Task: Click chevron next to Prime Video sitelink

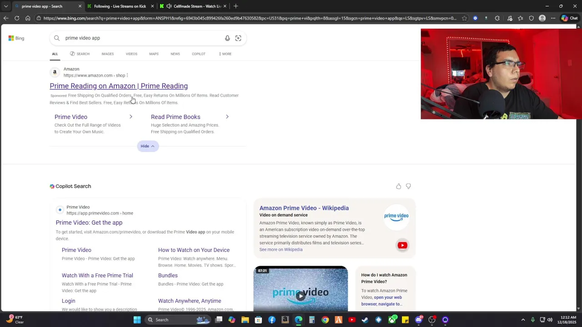Action: (130, 117)
